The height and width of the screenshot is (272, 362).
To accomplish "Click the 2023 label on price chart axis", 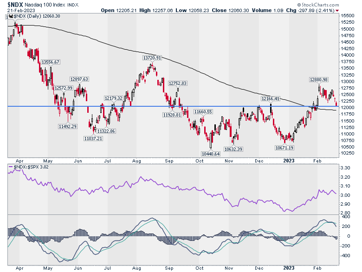I will [x=289, y=161].
